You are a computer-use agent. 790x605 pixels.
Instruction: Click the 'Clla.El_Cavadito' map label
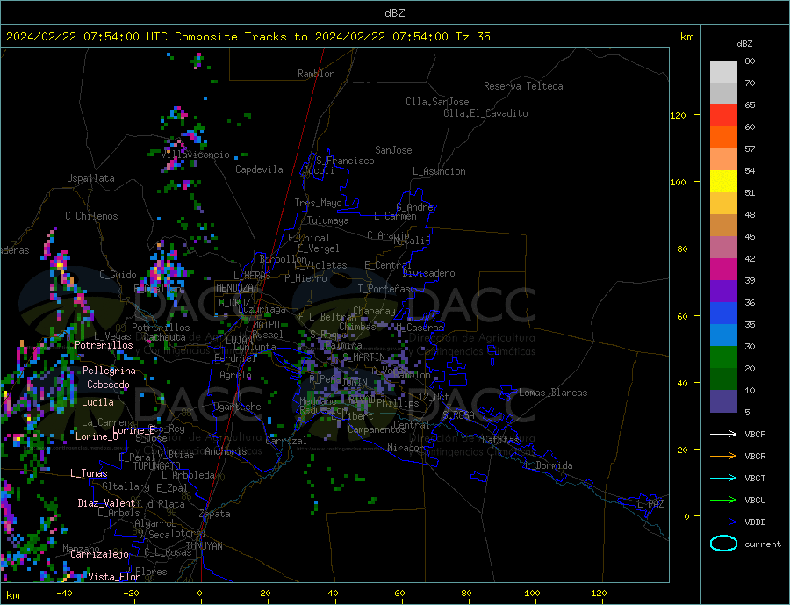[x=485, y=113]
